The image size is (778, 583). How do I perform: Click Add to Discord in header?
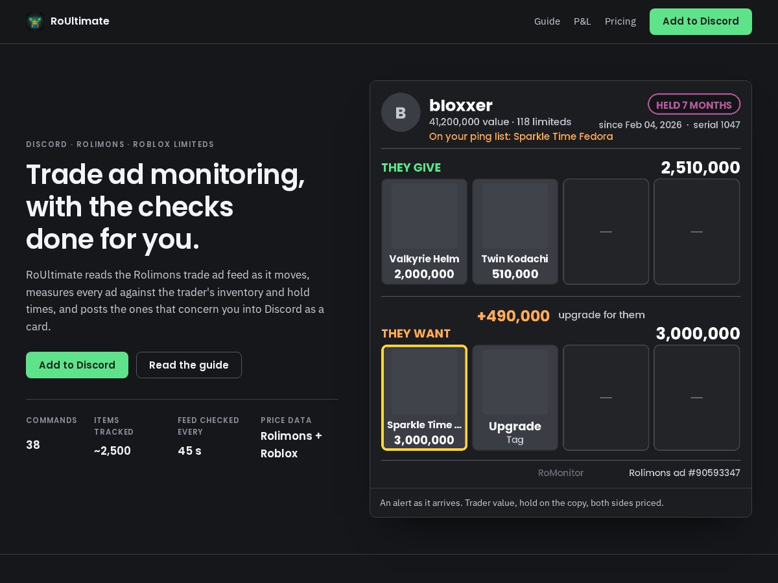coord(701,21)
